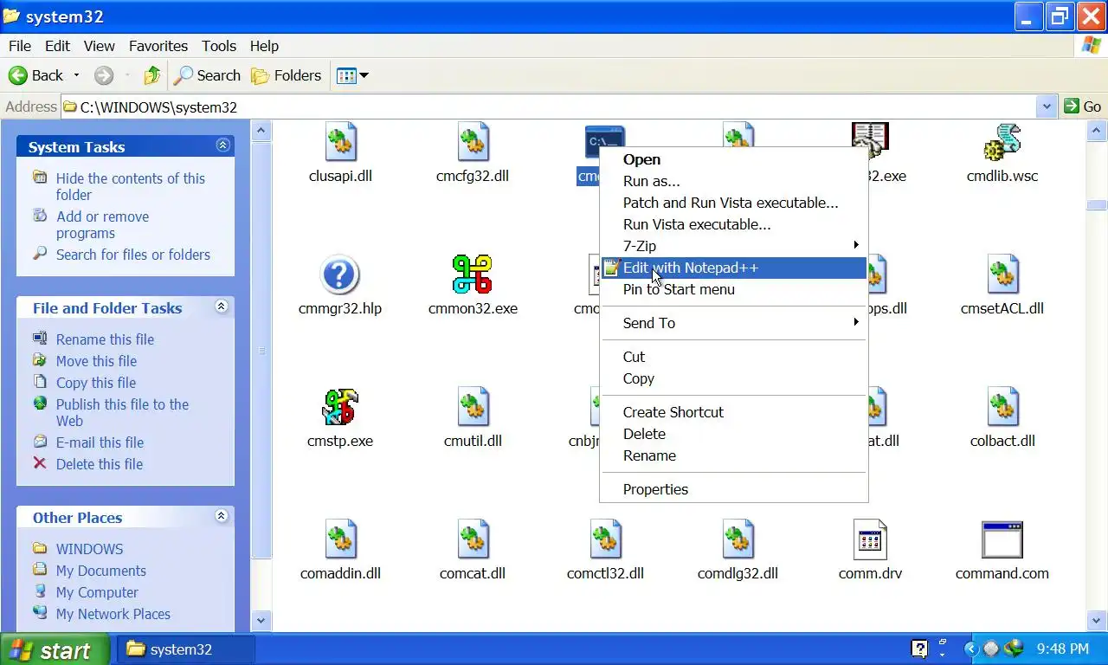1108x665 pixels.
Task: Select the comdlg32.dll file icon
Action: click(x=738, y=539)
